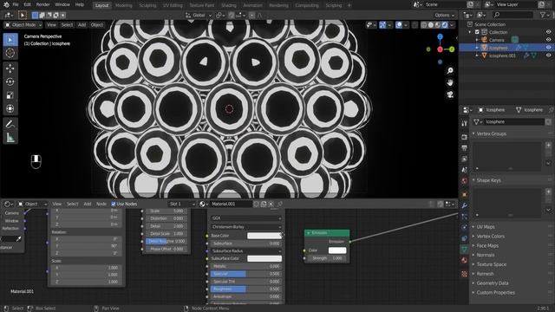
Task: Click the Base Color swatch
Action: [x=264, y=236]
